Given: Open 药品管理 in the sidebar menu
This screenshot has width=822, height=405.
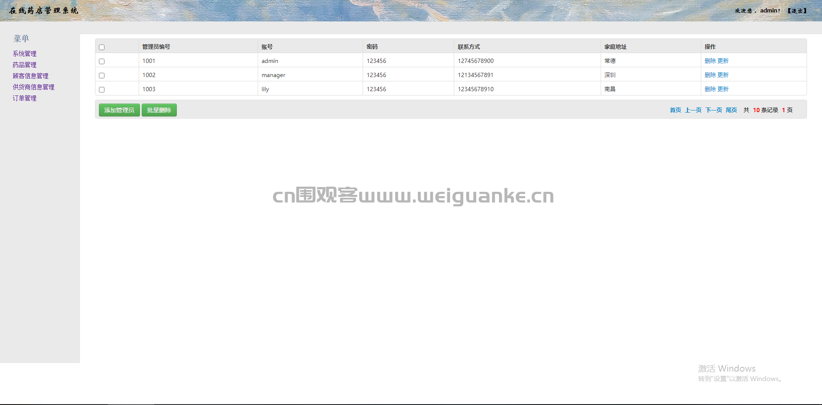Looking at the screenshot, I should point(24,65).
